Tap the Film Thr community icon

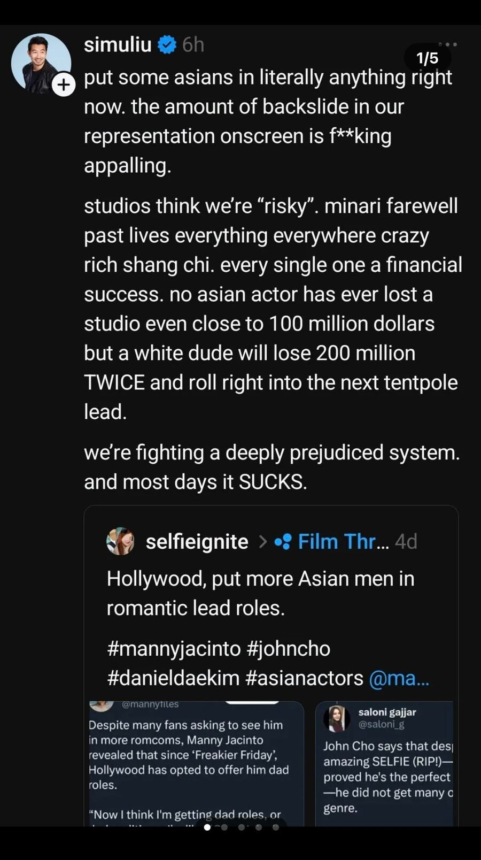click(x=282, y=542)
